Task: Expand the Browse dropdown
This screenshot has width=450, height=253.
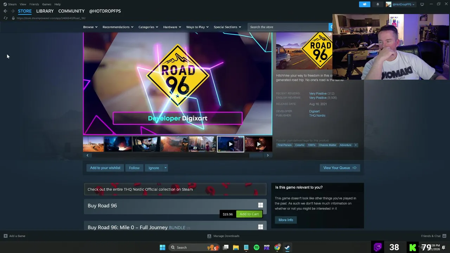Action: pos(90,27)
